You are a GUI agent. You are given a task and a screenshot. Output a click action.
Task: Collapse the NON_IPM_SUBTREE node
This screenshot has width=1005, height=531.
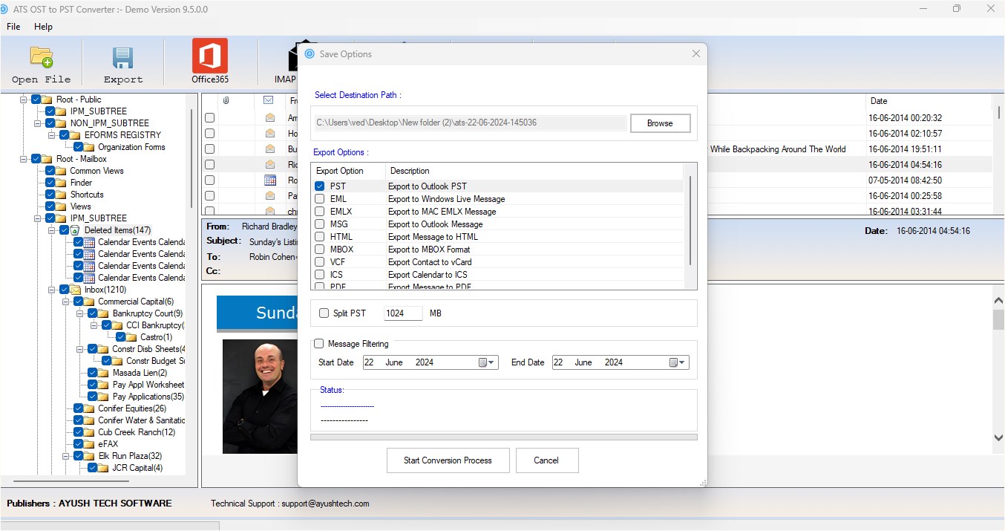(38, 123)
